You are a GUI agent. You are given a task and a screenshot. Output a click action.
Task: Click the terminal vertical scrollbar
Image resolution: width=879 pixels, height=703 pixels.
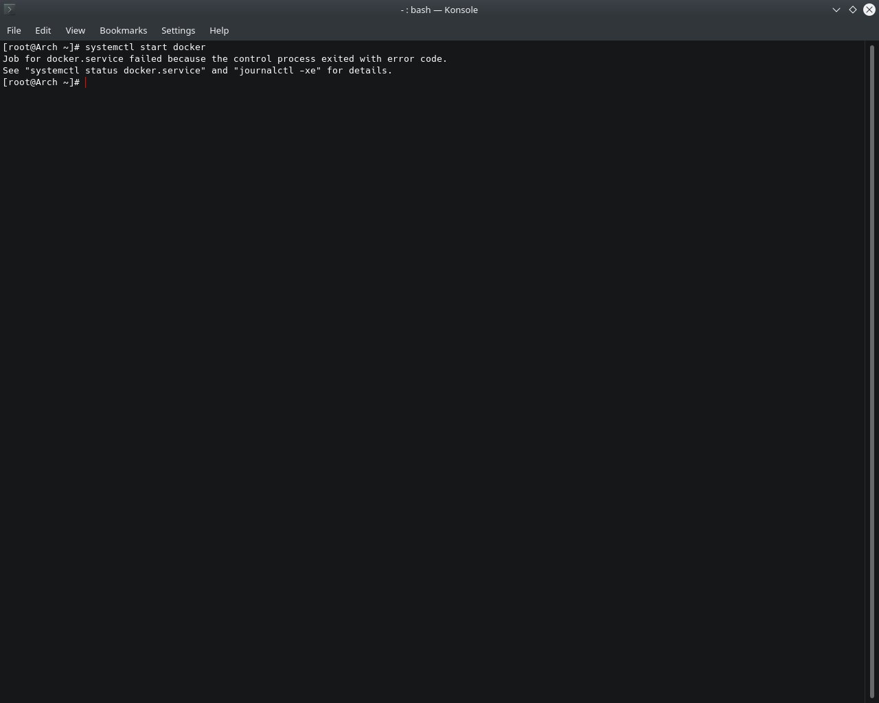click(x=872, y=371)
